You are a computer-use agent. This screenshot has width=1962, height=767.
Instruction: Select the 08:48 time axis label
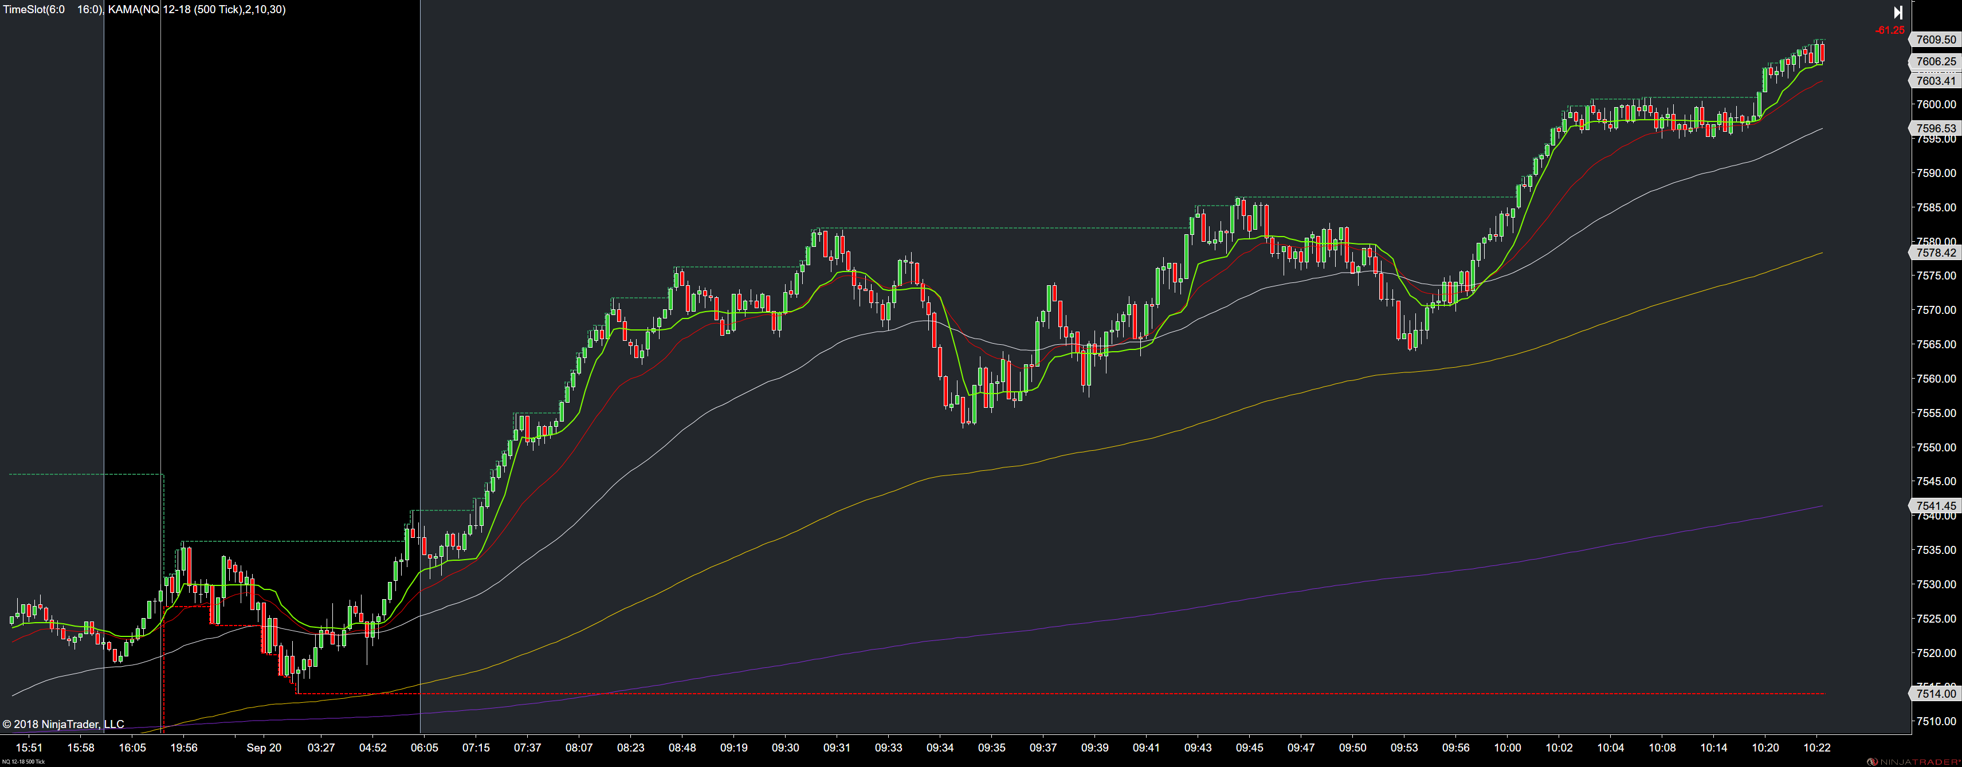682,748
